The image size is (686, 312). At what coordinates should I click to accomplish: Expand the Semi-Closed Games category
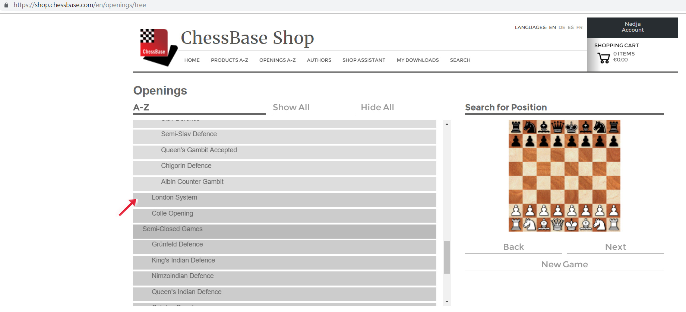point(285,232)
